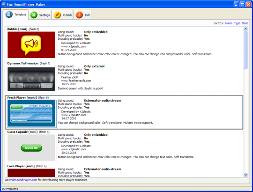
Task: Click the Dynamo. Full version title
Action: coord(23,63)
